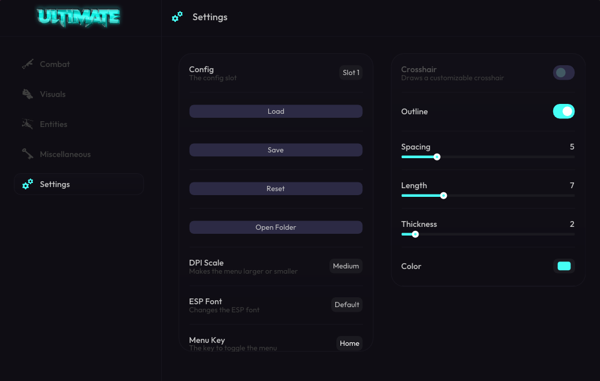
Task: Click the Open Folder button
Action: click(x=276, y=227)
